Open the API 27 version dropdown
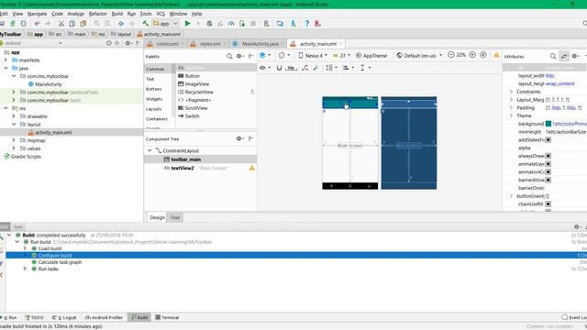The image size is (587, 330). click(x=341, y=55)
